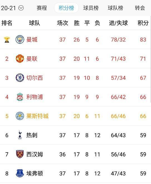Open team name 莱斯特城
Screen dimensions: 151x184
[x=37, y=116]
